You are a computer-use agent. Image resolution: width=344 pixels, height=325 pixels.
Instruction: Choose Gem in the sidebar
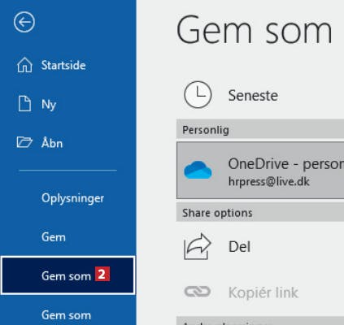point(54,237)
